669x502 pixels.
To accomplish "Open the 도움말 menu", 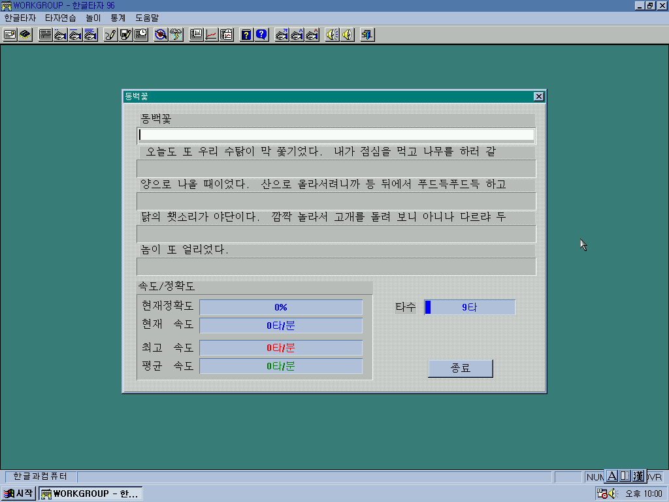I will coord(147,18).
